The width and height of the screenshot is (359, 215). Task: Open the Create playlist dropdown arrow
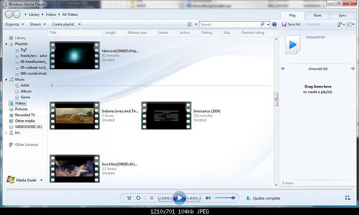point(79,24)
